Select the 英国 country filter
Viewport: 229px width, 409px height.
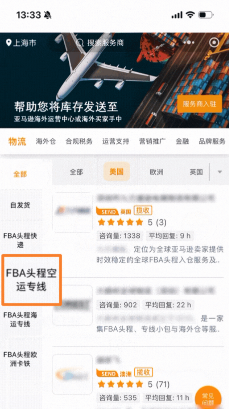196,172
